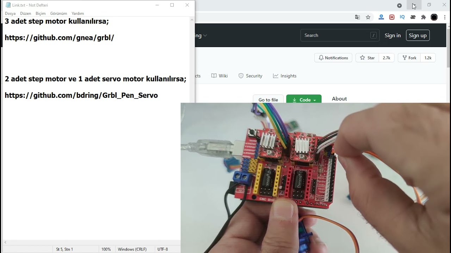Open the Chrome Extensions puzzle icon

[424, 17]
